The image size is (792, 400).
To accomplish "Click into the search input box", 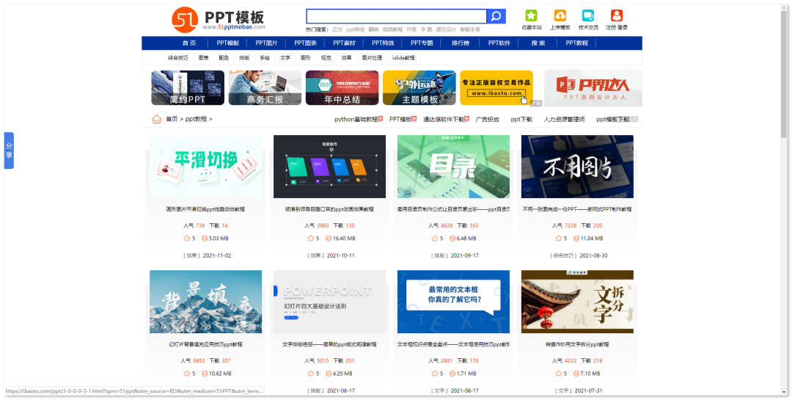I will pyautogui.click(x=396, y=16).
